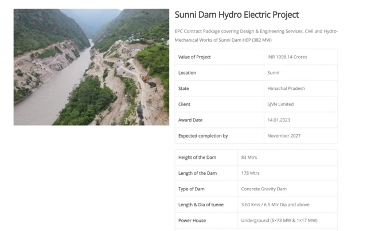Screen dimensions: 367x231
Task: Click the SJVN Limited client name
Action: [x=280, y=104]
